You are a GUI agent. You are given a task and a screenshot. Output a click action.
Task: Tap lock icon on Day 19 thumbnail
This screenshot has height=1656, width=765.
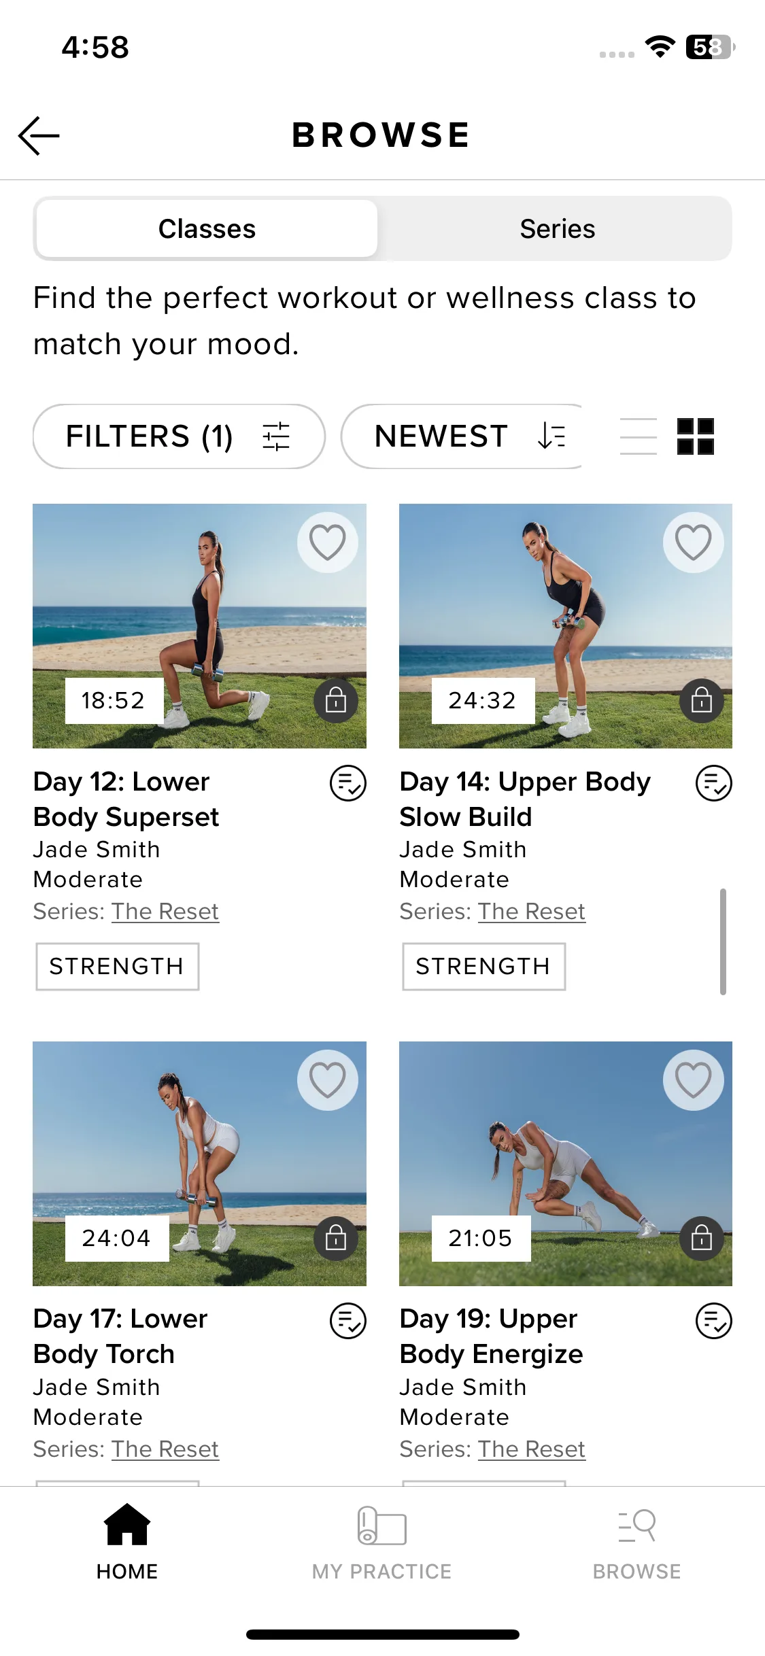[x=701, y=1238]
